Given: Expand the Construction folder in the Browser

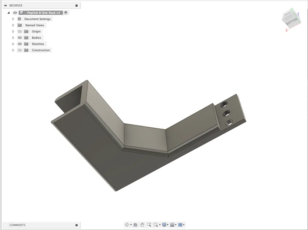Looking at the screenshot, I should point(13,50).
